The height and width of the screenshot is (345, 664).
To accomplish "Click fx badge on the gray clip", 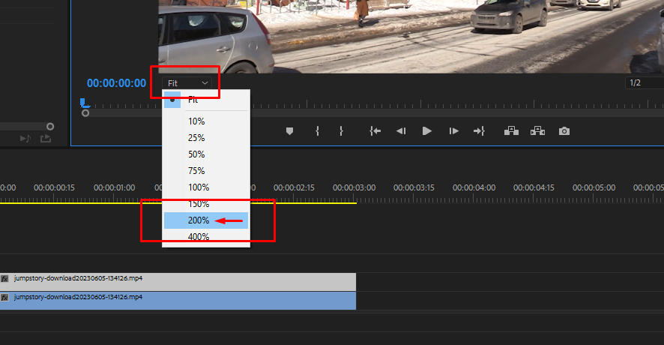I will tap(4, 279).
